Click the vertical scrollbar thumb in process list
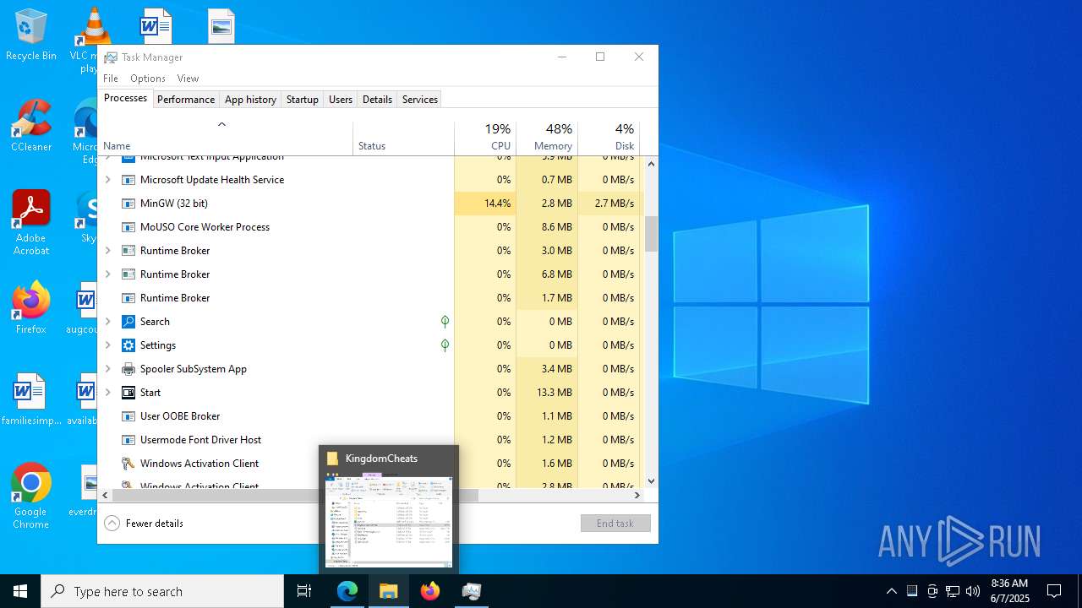Screen dimensions: 1082x608 651,234
